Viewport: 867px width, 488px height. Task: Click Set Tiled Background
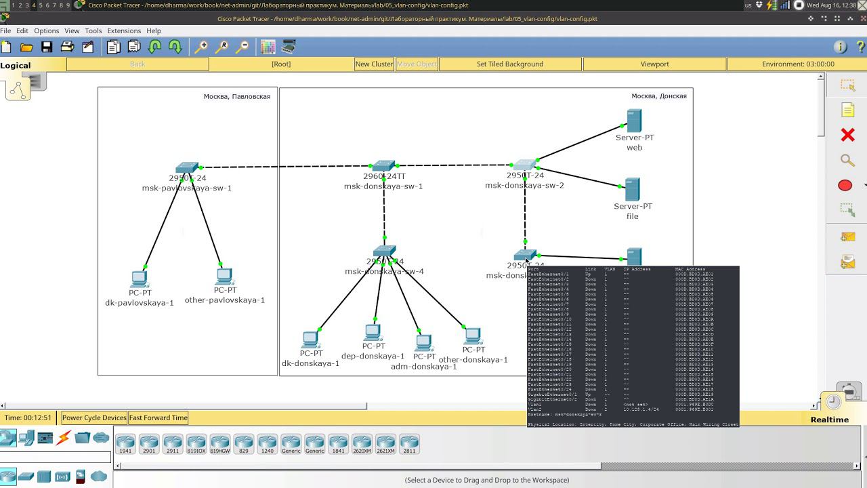pos(510,64)
